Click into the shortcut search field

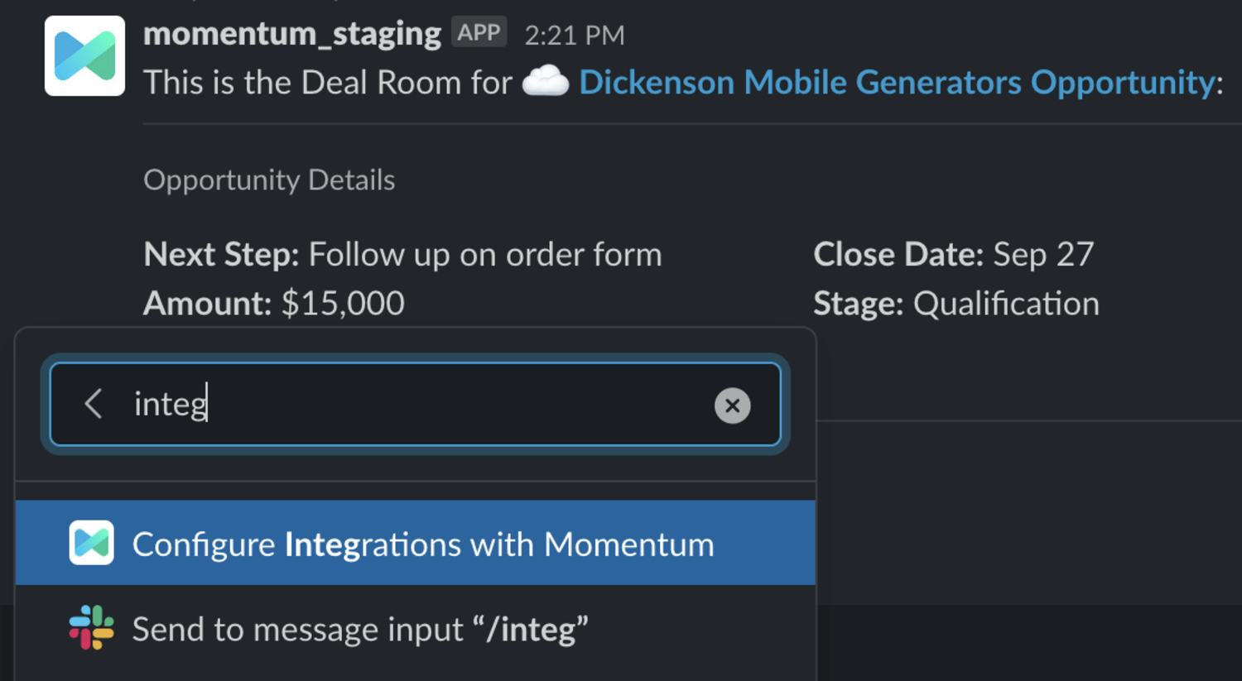click(x=455, y=405)
